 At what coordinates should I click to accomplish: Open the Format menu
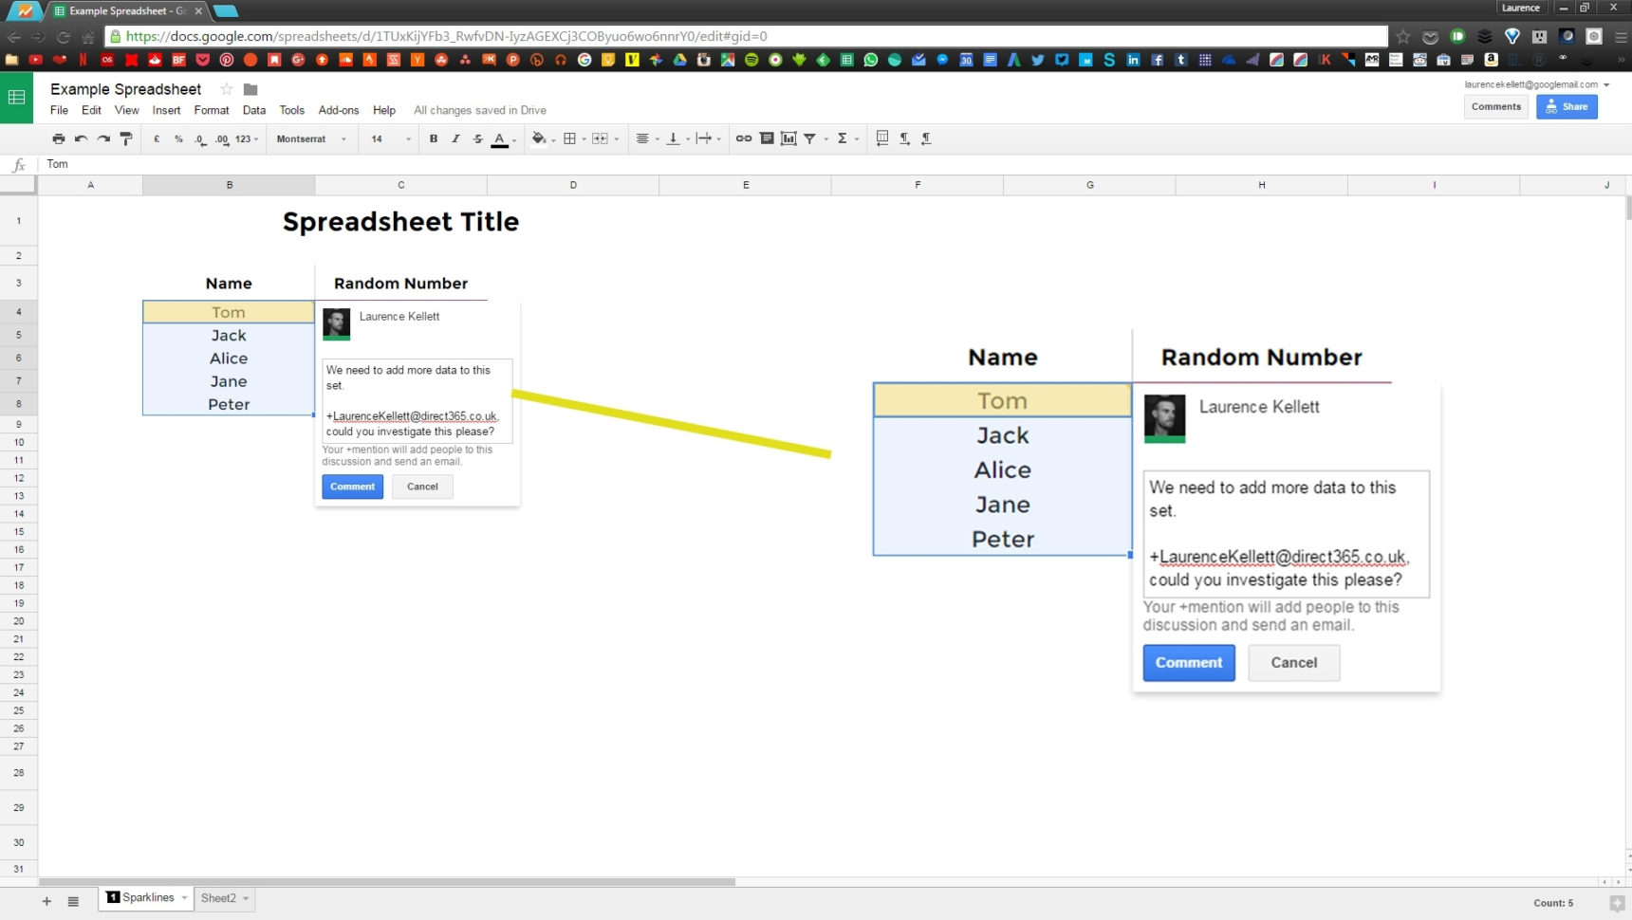point(212,110)
